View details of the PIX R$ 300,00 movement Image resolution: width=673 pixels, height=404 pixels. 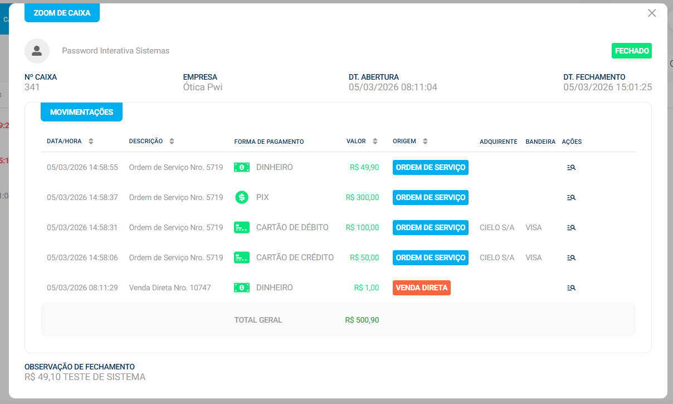[x=571, y=197]
